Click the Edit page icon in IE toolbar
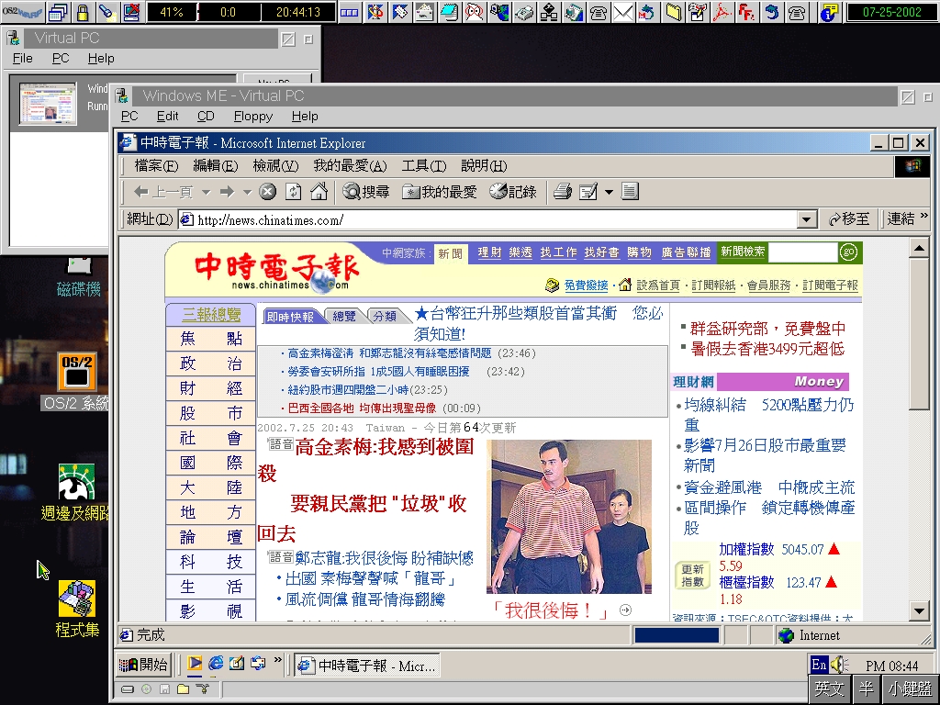 click(x=588, y=192)
